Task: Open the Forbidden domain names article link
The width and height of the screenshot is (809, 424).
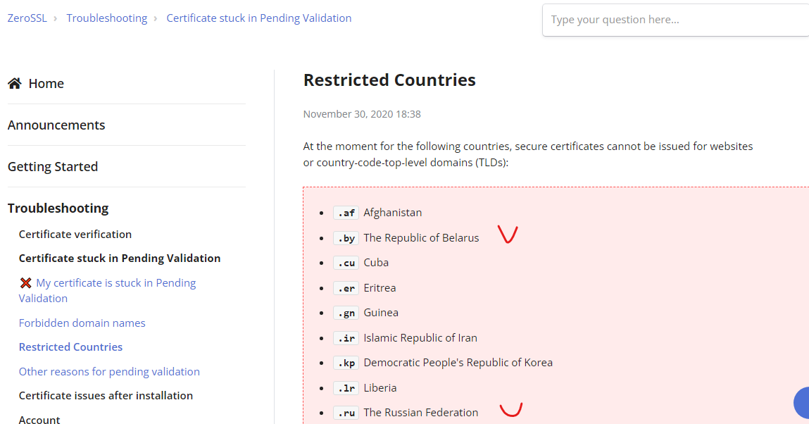Action: coord(82,323)
